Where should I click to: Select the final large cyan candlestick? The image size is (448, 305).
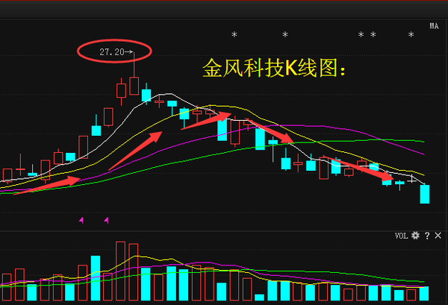tap(425, 194)
